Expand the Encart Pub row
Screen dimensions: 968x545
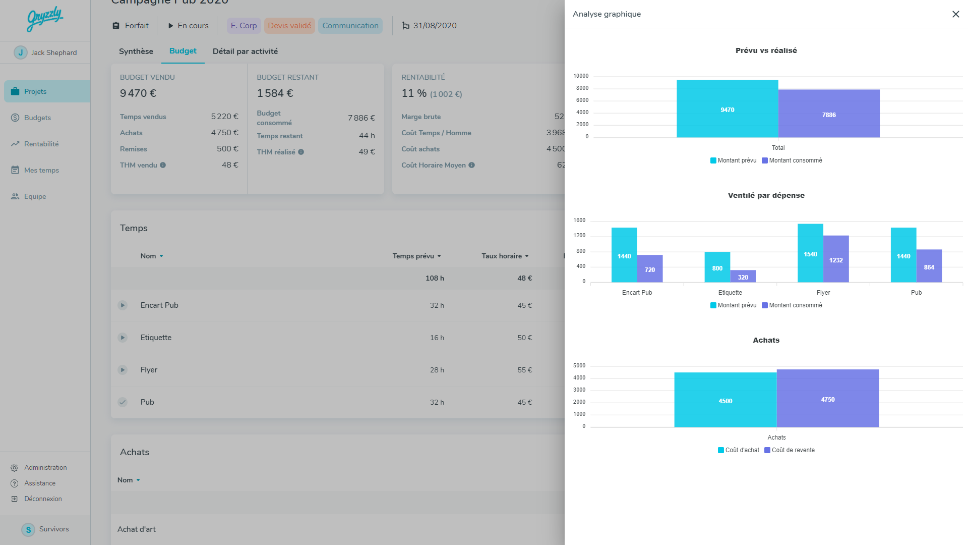tap(123, 305)
